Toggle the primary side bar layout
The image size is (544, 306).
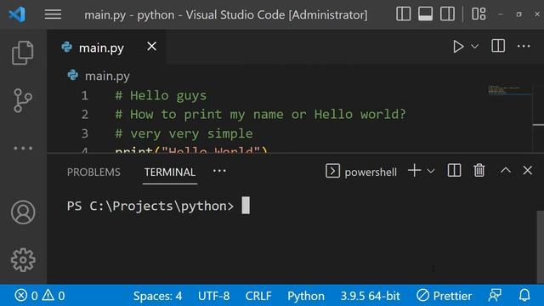pos(404,14)
